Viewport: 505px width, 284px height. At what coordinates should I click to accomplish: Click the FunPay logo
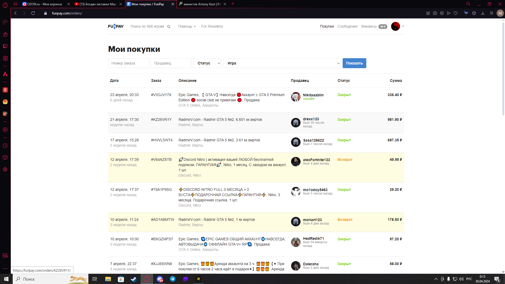(116, 26)
